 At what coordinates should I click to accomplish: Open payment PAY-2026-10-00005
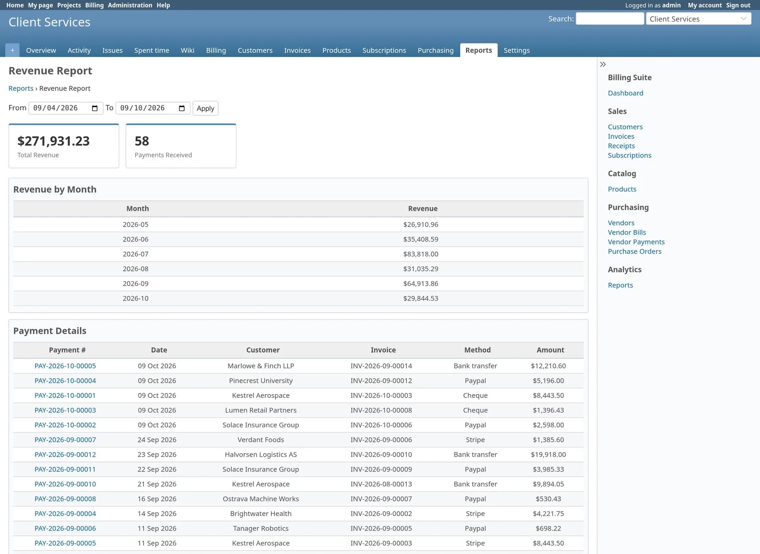click(x=65, y=366)
